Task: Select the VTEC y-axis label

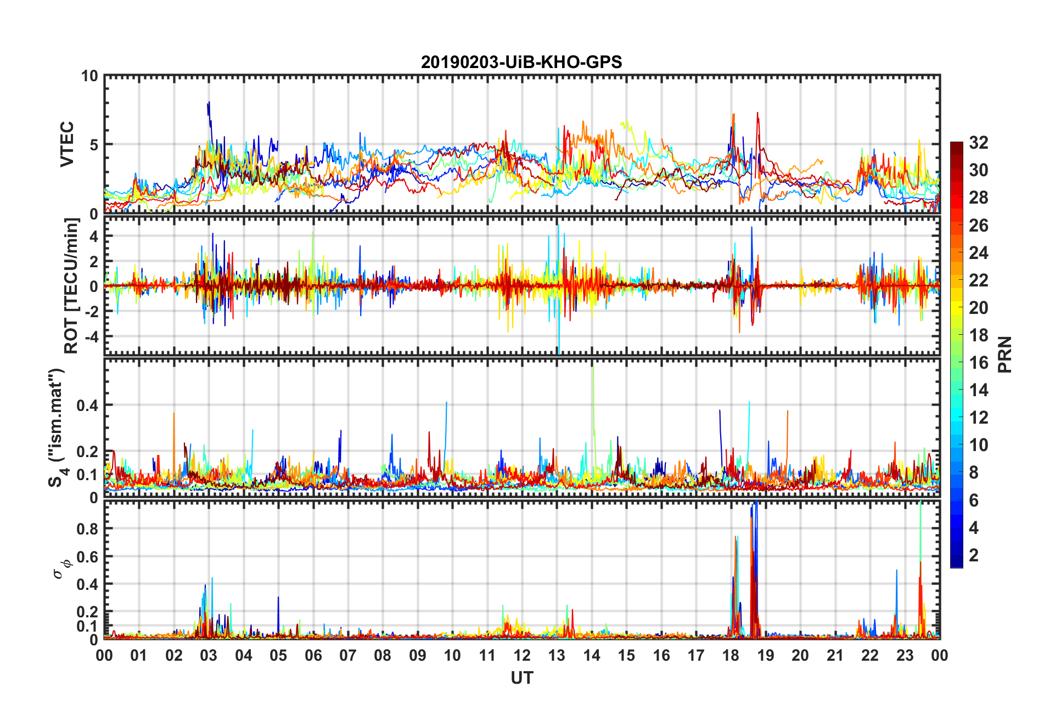Action: point(67,144)
